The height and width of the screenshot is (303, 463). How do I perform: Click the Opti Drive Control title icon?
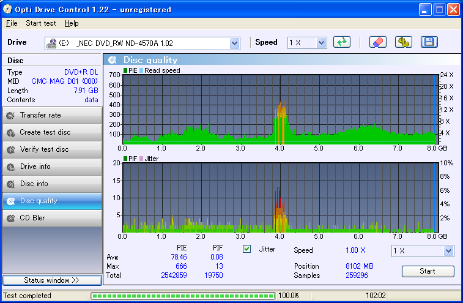[7, 9]
